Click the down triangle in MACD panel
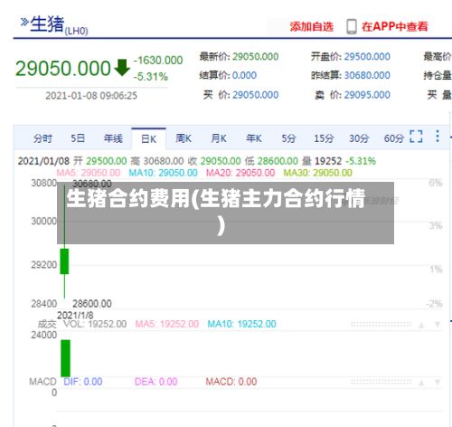Screen dimensions: 452x427 tap(438, 383)
